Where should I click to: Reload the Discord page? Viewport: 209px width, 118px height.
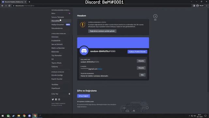click(9, 6)
